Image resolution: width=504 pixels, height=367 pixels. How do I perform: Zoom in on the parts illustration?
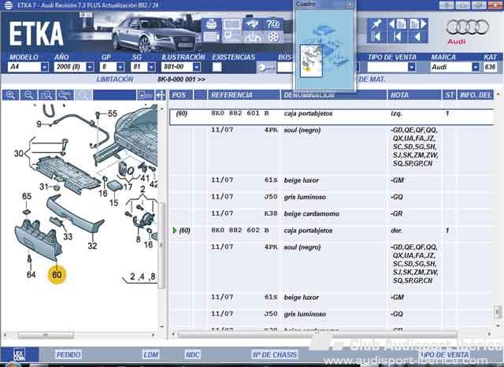pos(10,95)
